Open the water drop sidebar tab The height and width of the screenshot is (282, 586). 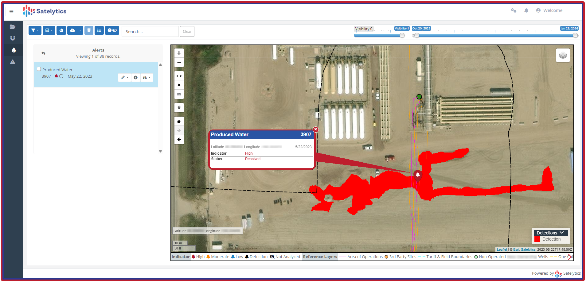[14, 50]
